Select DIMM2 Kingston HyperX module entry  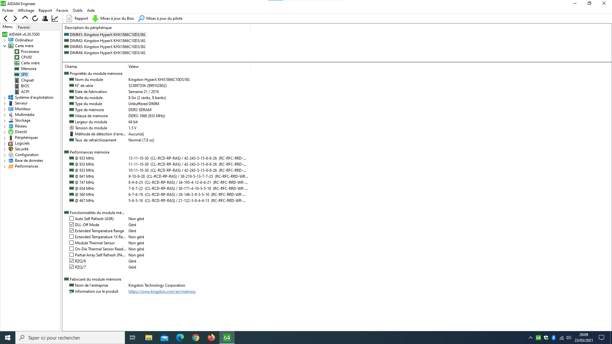tap(107, 41)
